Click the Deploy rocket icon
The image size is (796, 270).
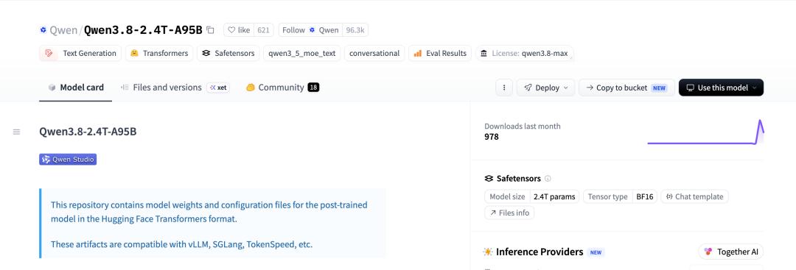click(x=528, y=88)
